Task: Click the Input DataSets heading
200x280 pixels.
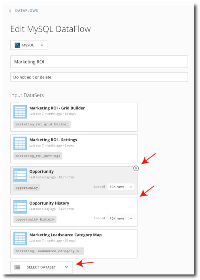Action: tap(27, 95)
